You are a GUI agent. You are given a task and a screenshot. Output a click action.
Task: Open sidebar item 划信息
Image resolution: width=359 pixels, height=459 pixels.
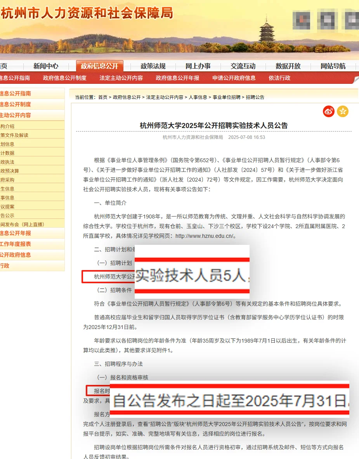pyautogui.click(x=7, y=144)
